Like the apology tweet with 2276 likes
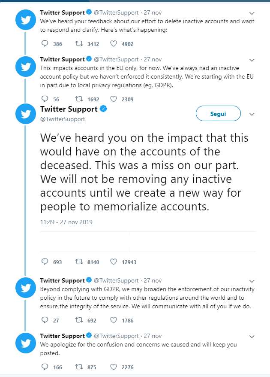The width and height of the screenshot is (270, 377). pos(114,367)
